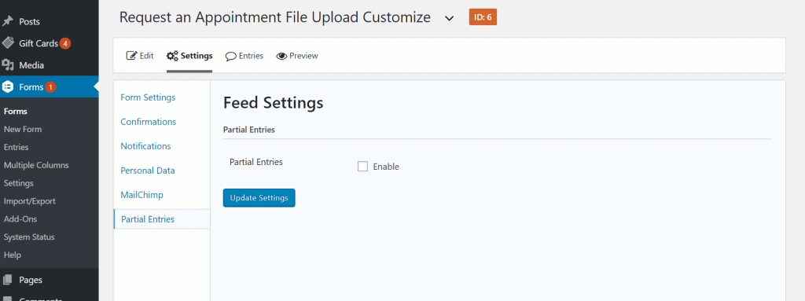Select the Settings tab
This screenshot has height=301, width=805.
[189, 56]
